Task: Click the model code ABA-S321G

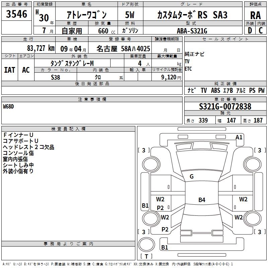Action: pos(192,31)
